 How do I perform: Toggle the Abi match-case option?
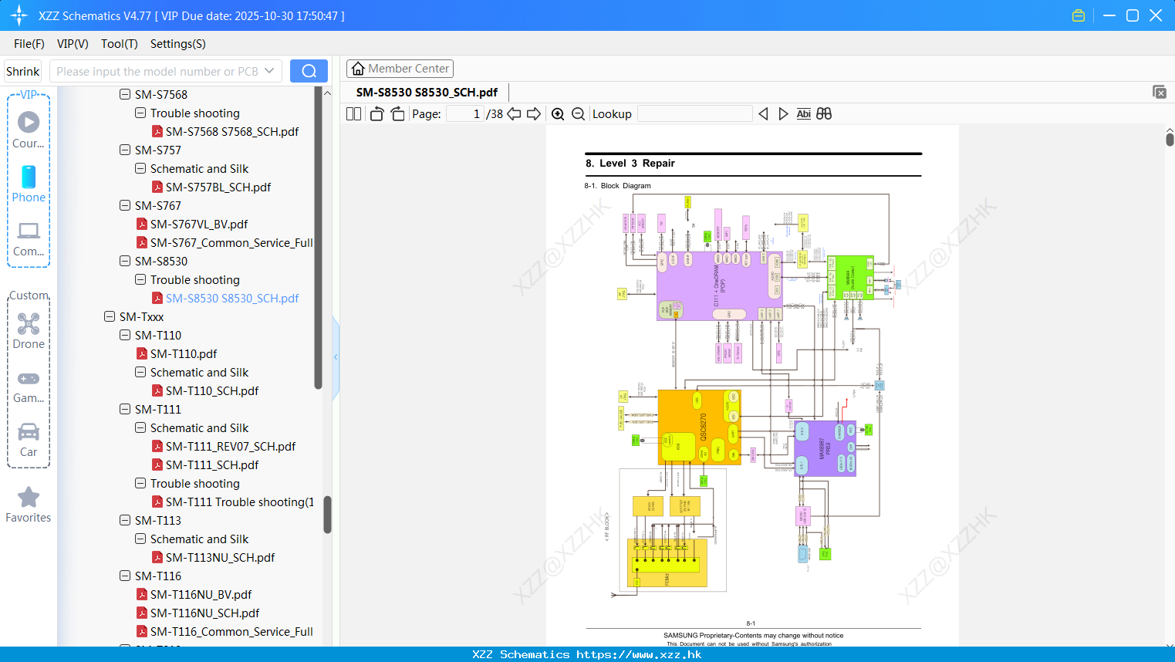click(803, 114)
